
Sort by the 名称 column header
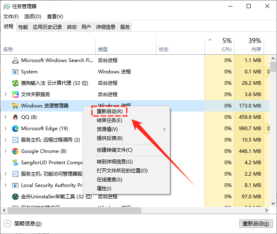click(x=48, y=46)
